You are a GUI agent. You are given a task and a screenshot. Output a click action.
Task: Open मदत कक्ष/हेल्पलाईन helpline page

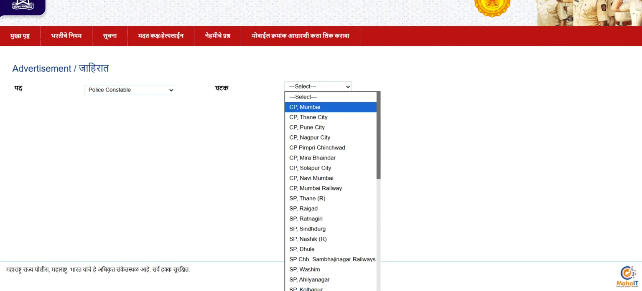pyautogui.click(x=161, y=36)
